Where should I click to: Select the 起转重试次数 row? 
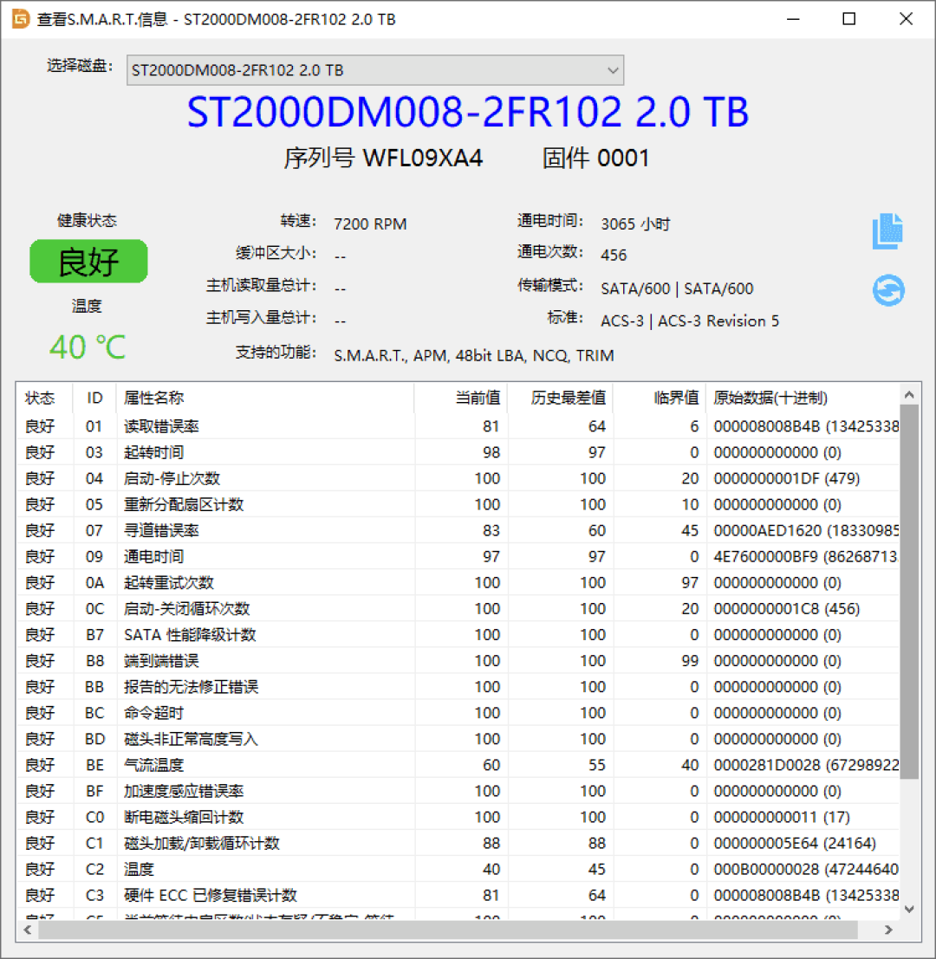point(458,583)
